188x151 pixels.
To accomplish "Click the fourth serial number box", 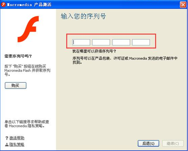I will point(141,42).
